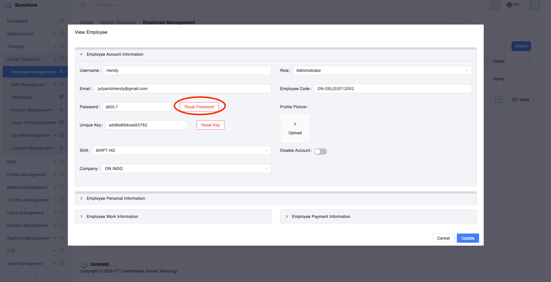Screen dimensions: 551x282
Task: Open the Company dropdown showing ON INDO
Action: [x=186, y=169]
